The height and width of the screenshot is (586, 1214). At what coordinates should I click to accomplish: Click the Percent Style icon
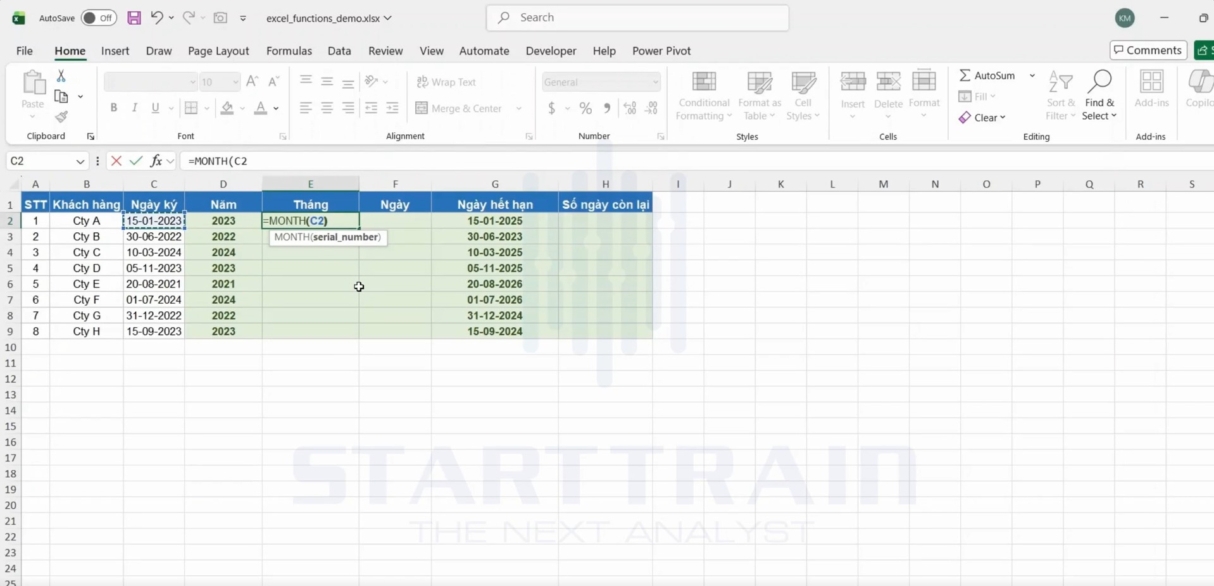click(586, 108)
